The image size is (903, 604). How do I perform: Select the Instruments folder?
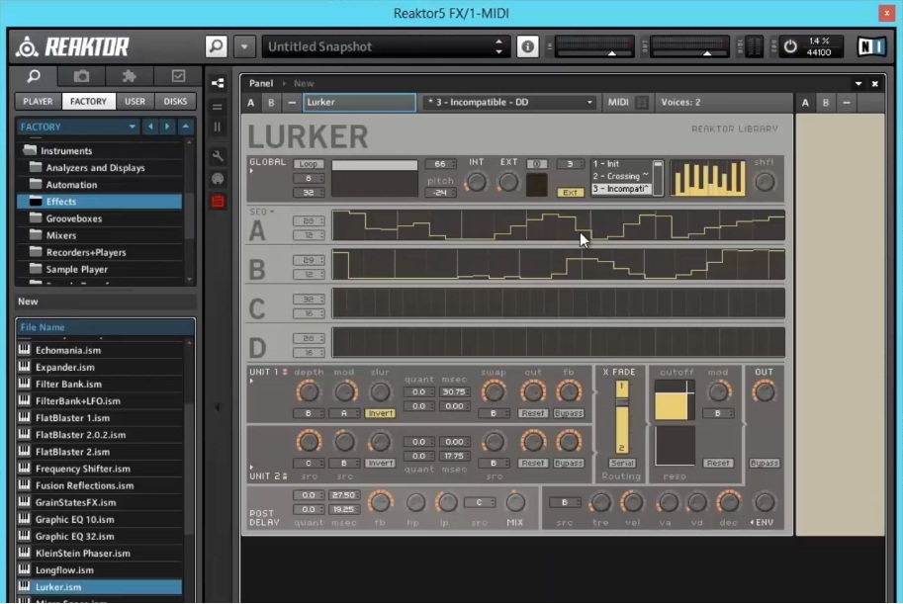[99, 151]
